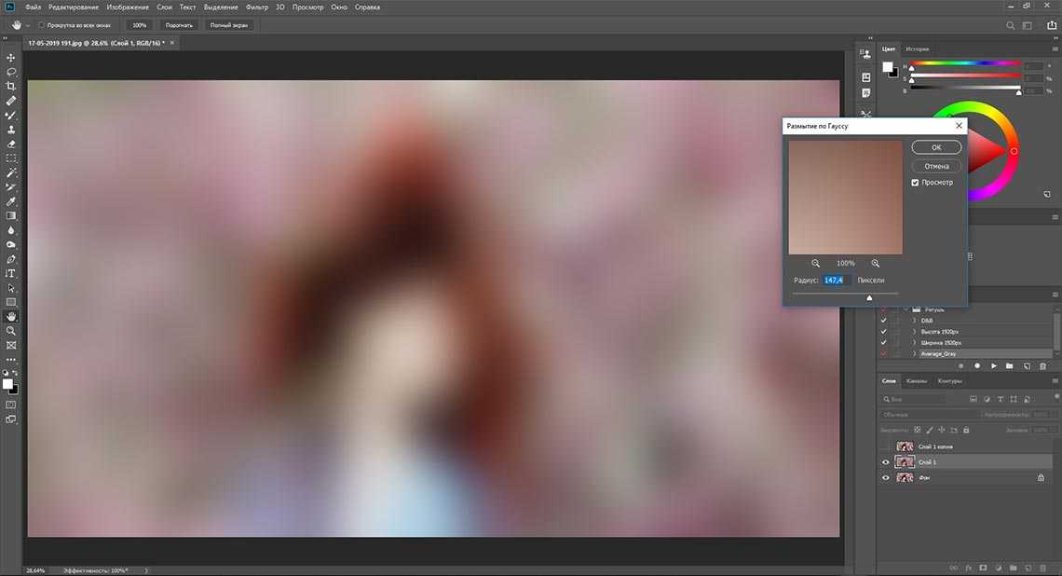The width and height of the screenshot is (1062, 576).
Task: Select the Move tool in toolbar
Action: [11, 57]
